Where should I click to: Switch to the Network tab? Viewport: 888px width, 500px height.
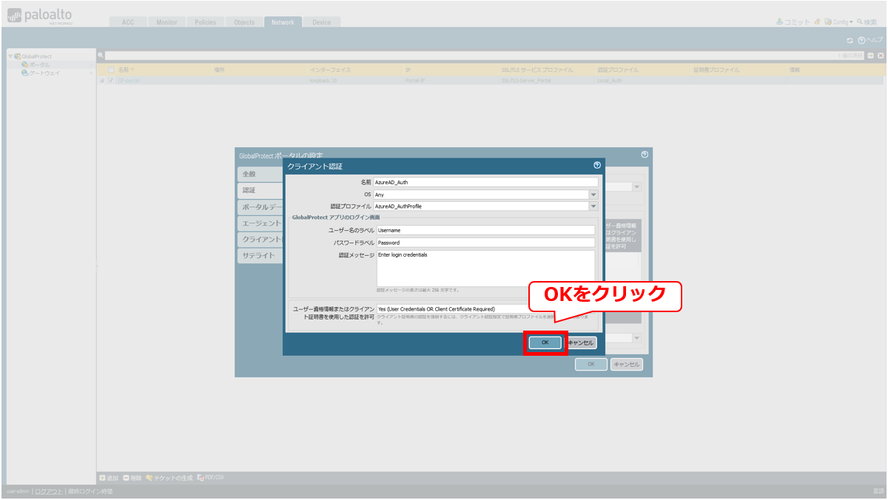283,22
